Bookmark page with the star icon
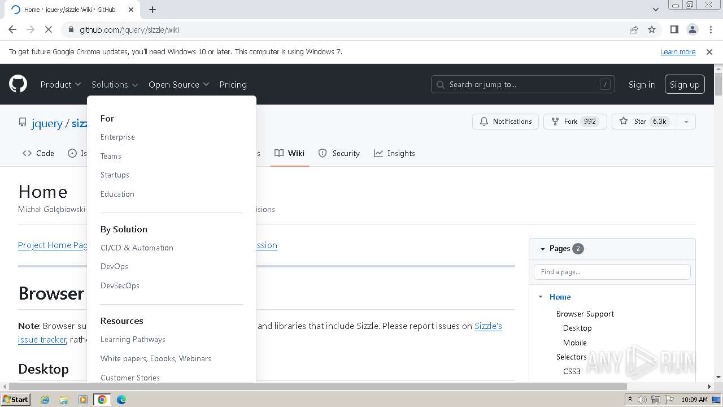This screenshot has width=723, height=407. tap(652, 29)
